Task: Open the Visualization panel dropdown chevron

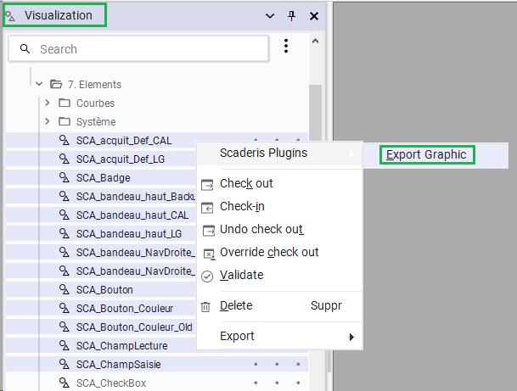Action: [x=270, y=15]
